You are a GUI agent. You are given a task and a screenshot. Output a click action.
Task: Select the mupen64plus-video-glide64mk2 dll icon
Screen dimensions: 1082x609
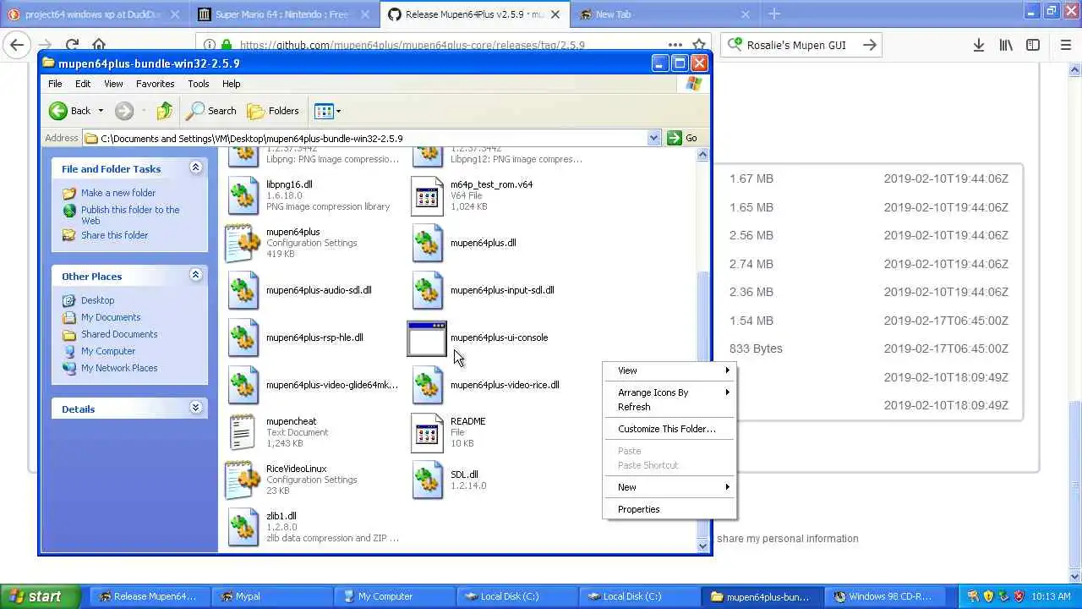pyautogui.click(x=243, y=385)
